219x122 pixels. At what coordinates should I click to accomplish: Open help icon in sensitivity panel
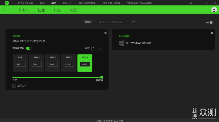pyautogui.click(x=106, y=33)
